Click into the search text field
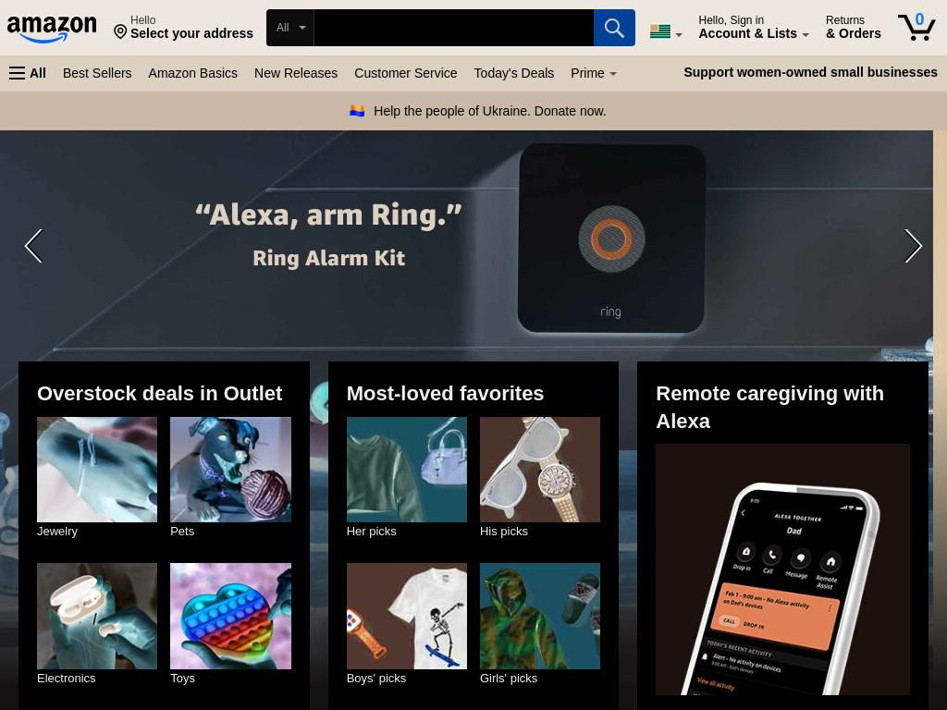The image size is (947, 710). pyautogui.click(x=453, y=28)
